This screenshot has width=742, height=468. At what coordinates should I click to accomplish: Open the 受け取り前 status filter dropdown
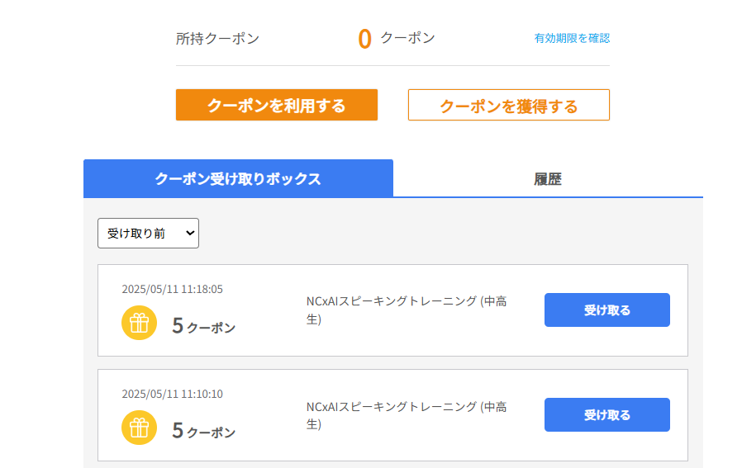pos(148,234)
